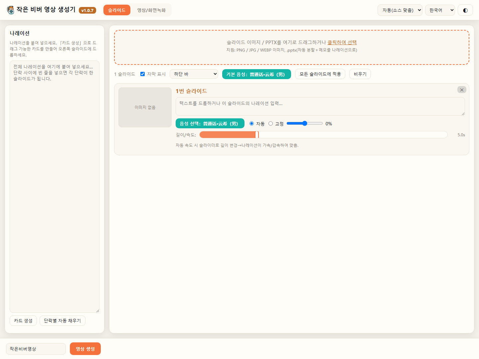The width and height of the screenshot is (479, 359).
Task: Click the 비우기 button
Action: tap(360, 74)
